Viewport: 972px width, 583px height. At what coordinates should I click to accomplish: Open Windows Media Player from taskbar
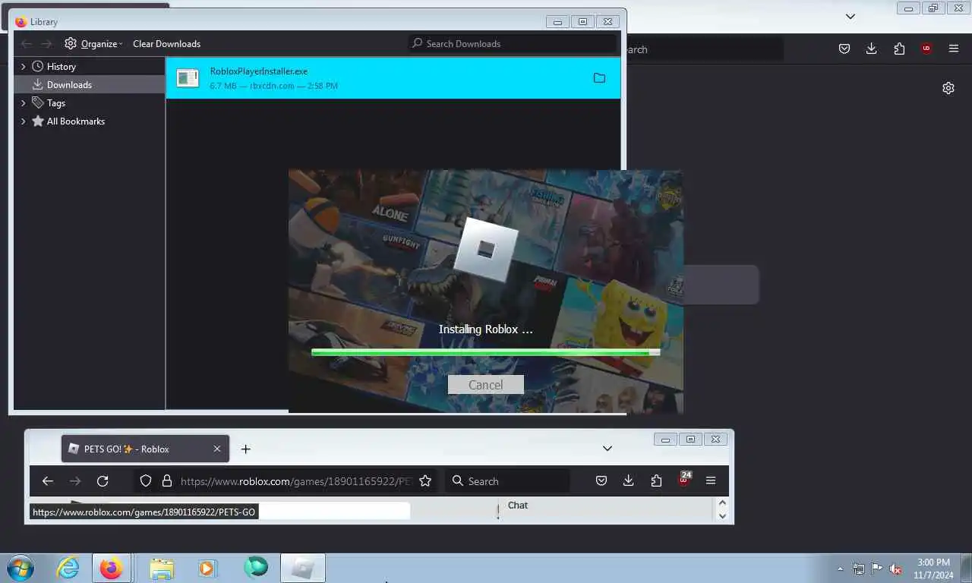click(207, 568)
